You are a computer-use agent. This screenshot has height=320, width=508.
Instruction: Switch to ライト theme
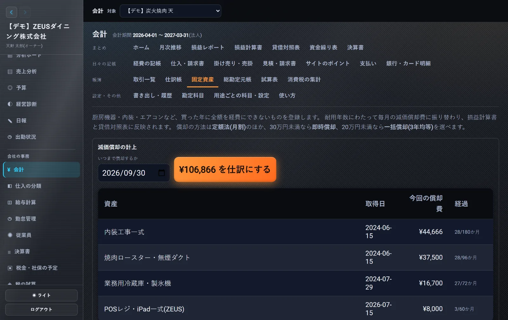(41, 295)
